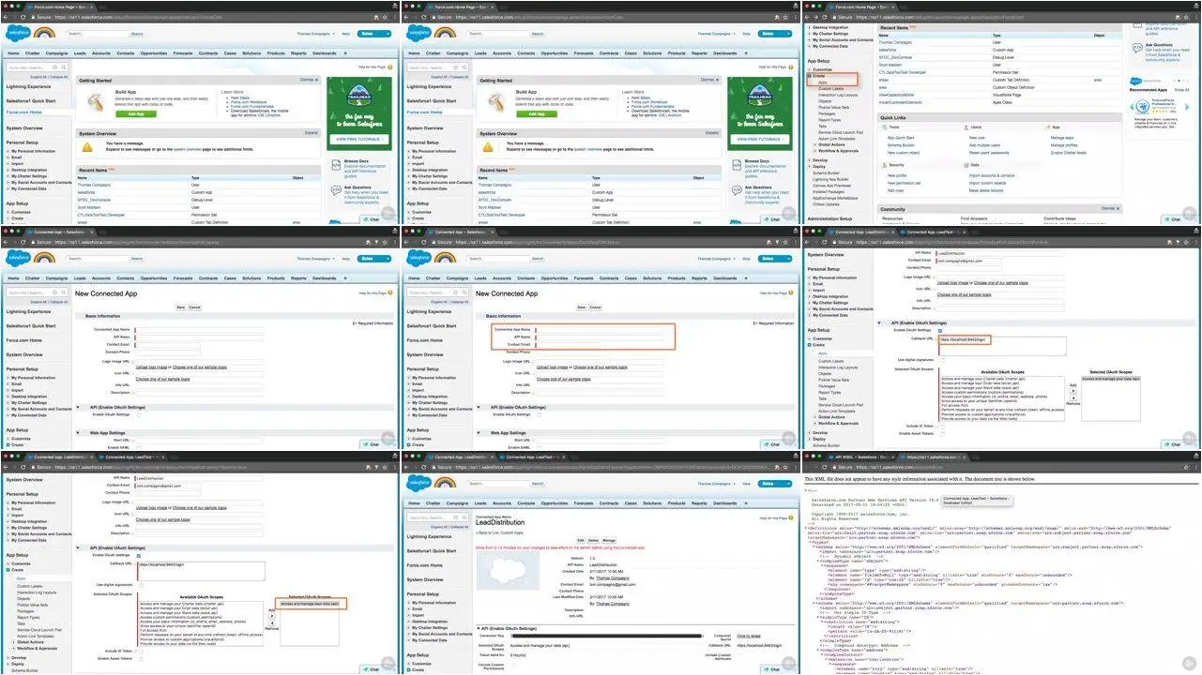Click the Users icon under Quick Links
The width and height of the screenshot is (1202, 675).
point(966,127)
